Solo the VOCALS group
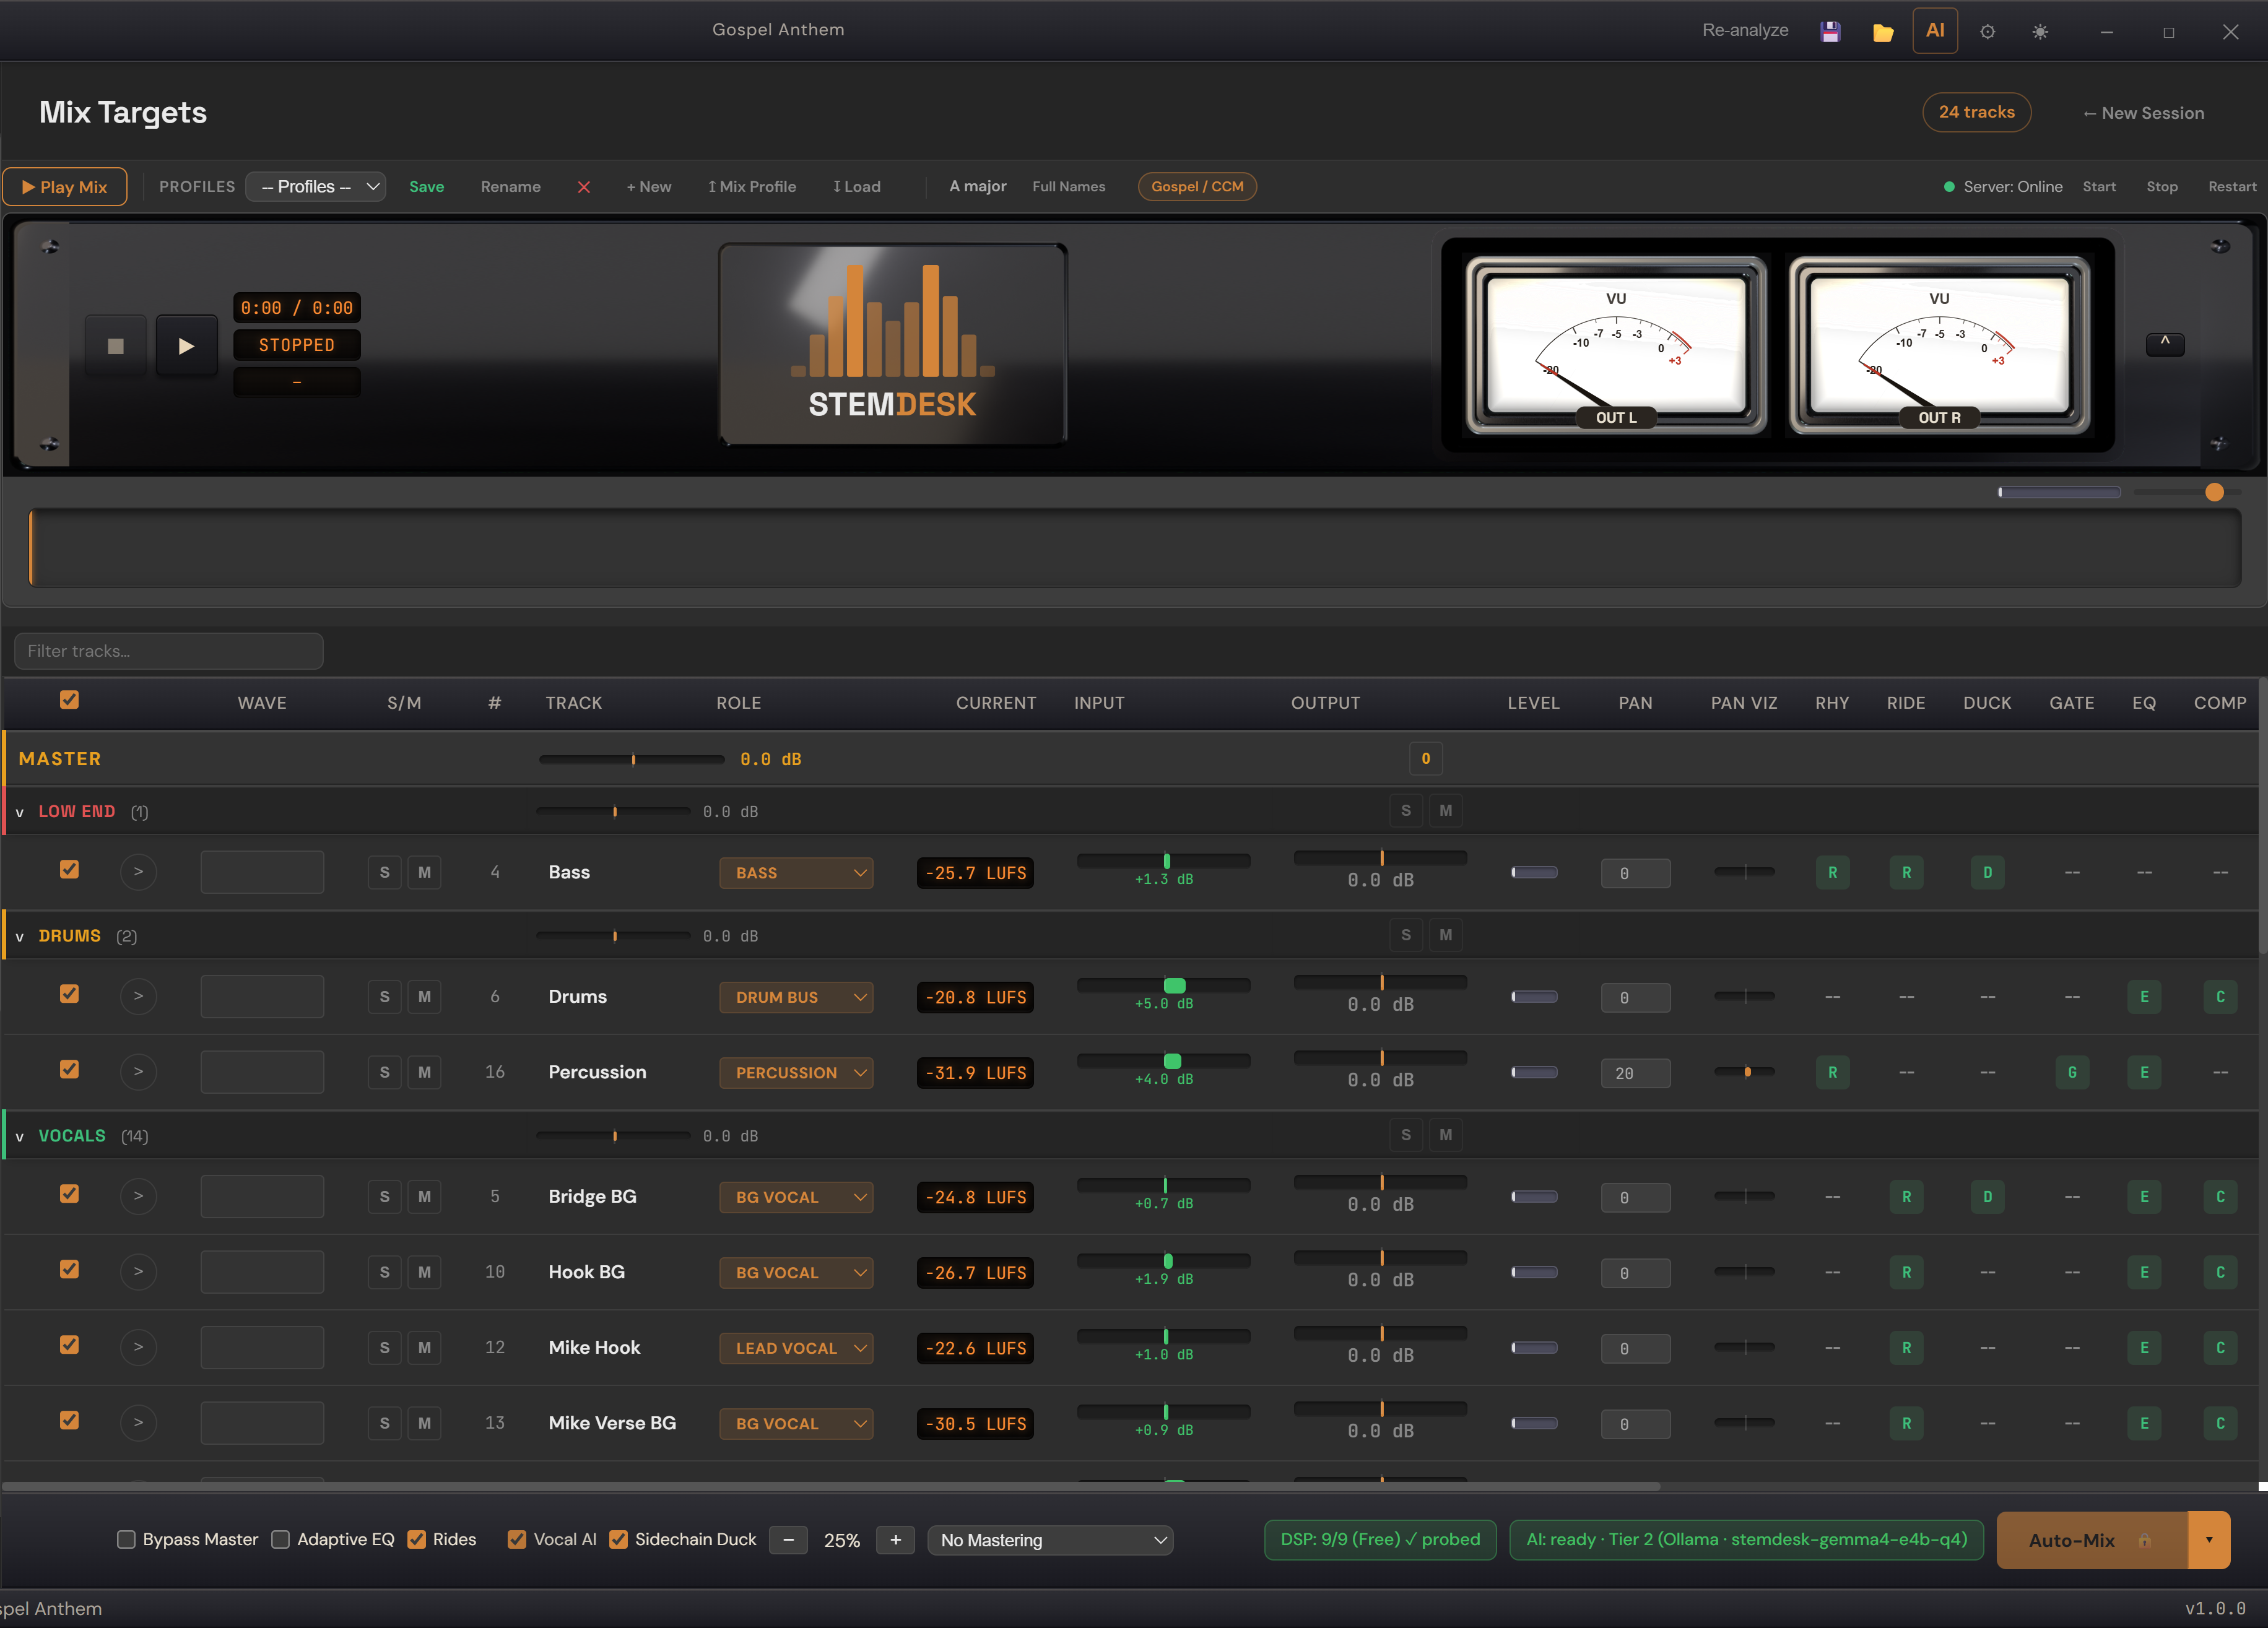 [x=1405, y=1134]
